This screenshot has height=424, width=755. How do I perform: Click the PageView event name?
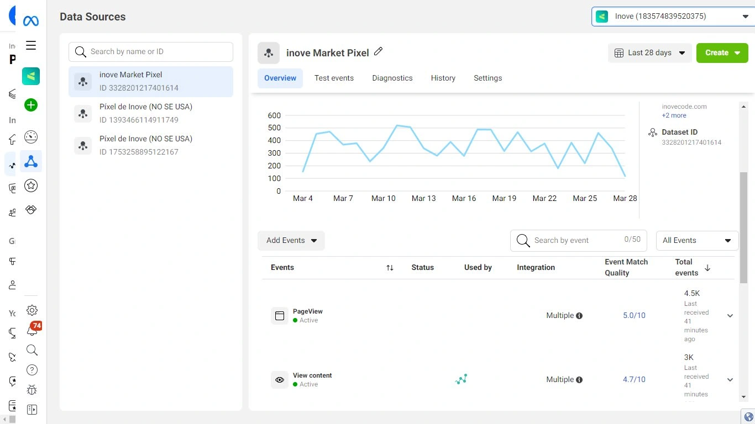tap(308, 312)
